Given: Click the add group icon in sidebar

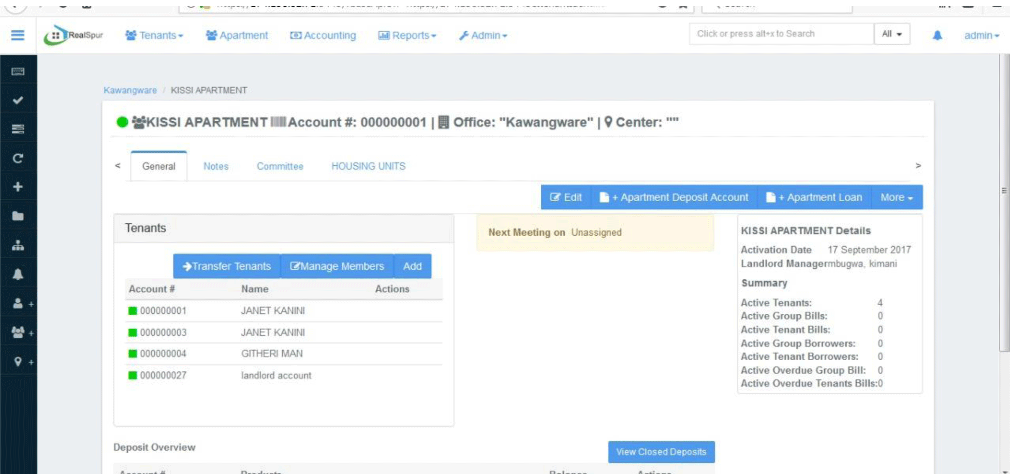Looking at the screenshot, I should (22, 333).
